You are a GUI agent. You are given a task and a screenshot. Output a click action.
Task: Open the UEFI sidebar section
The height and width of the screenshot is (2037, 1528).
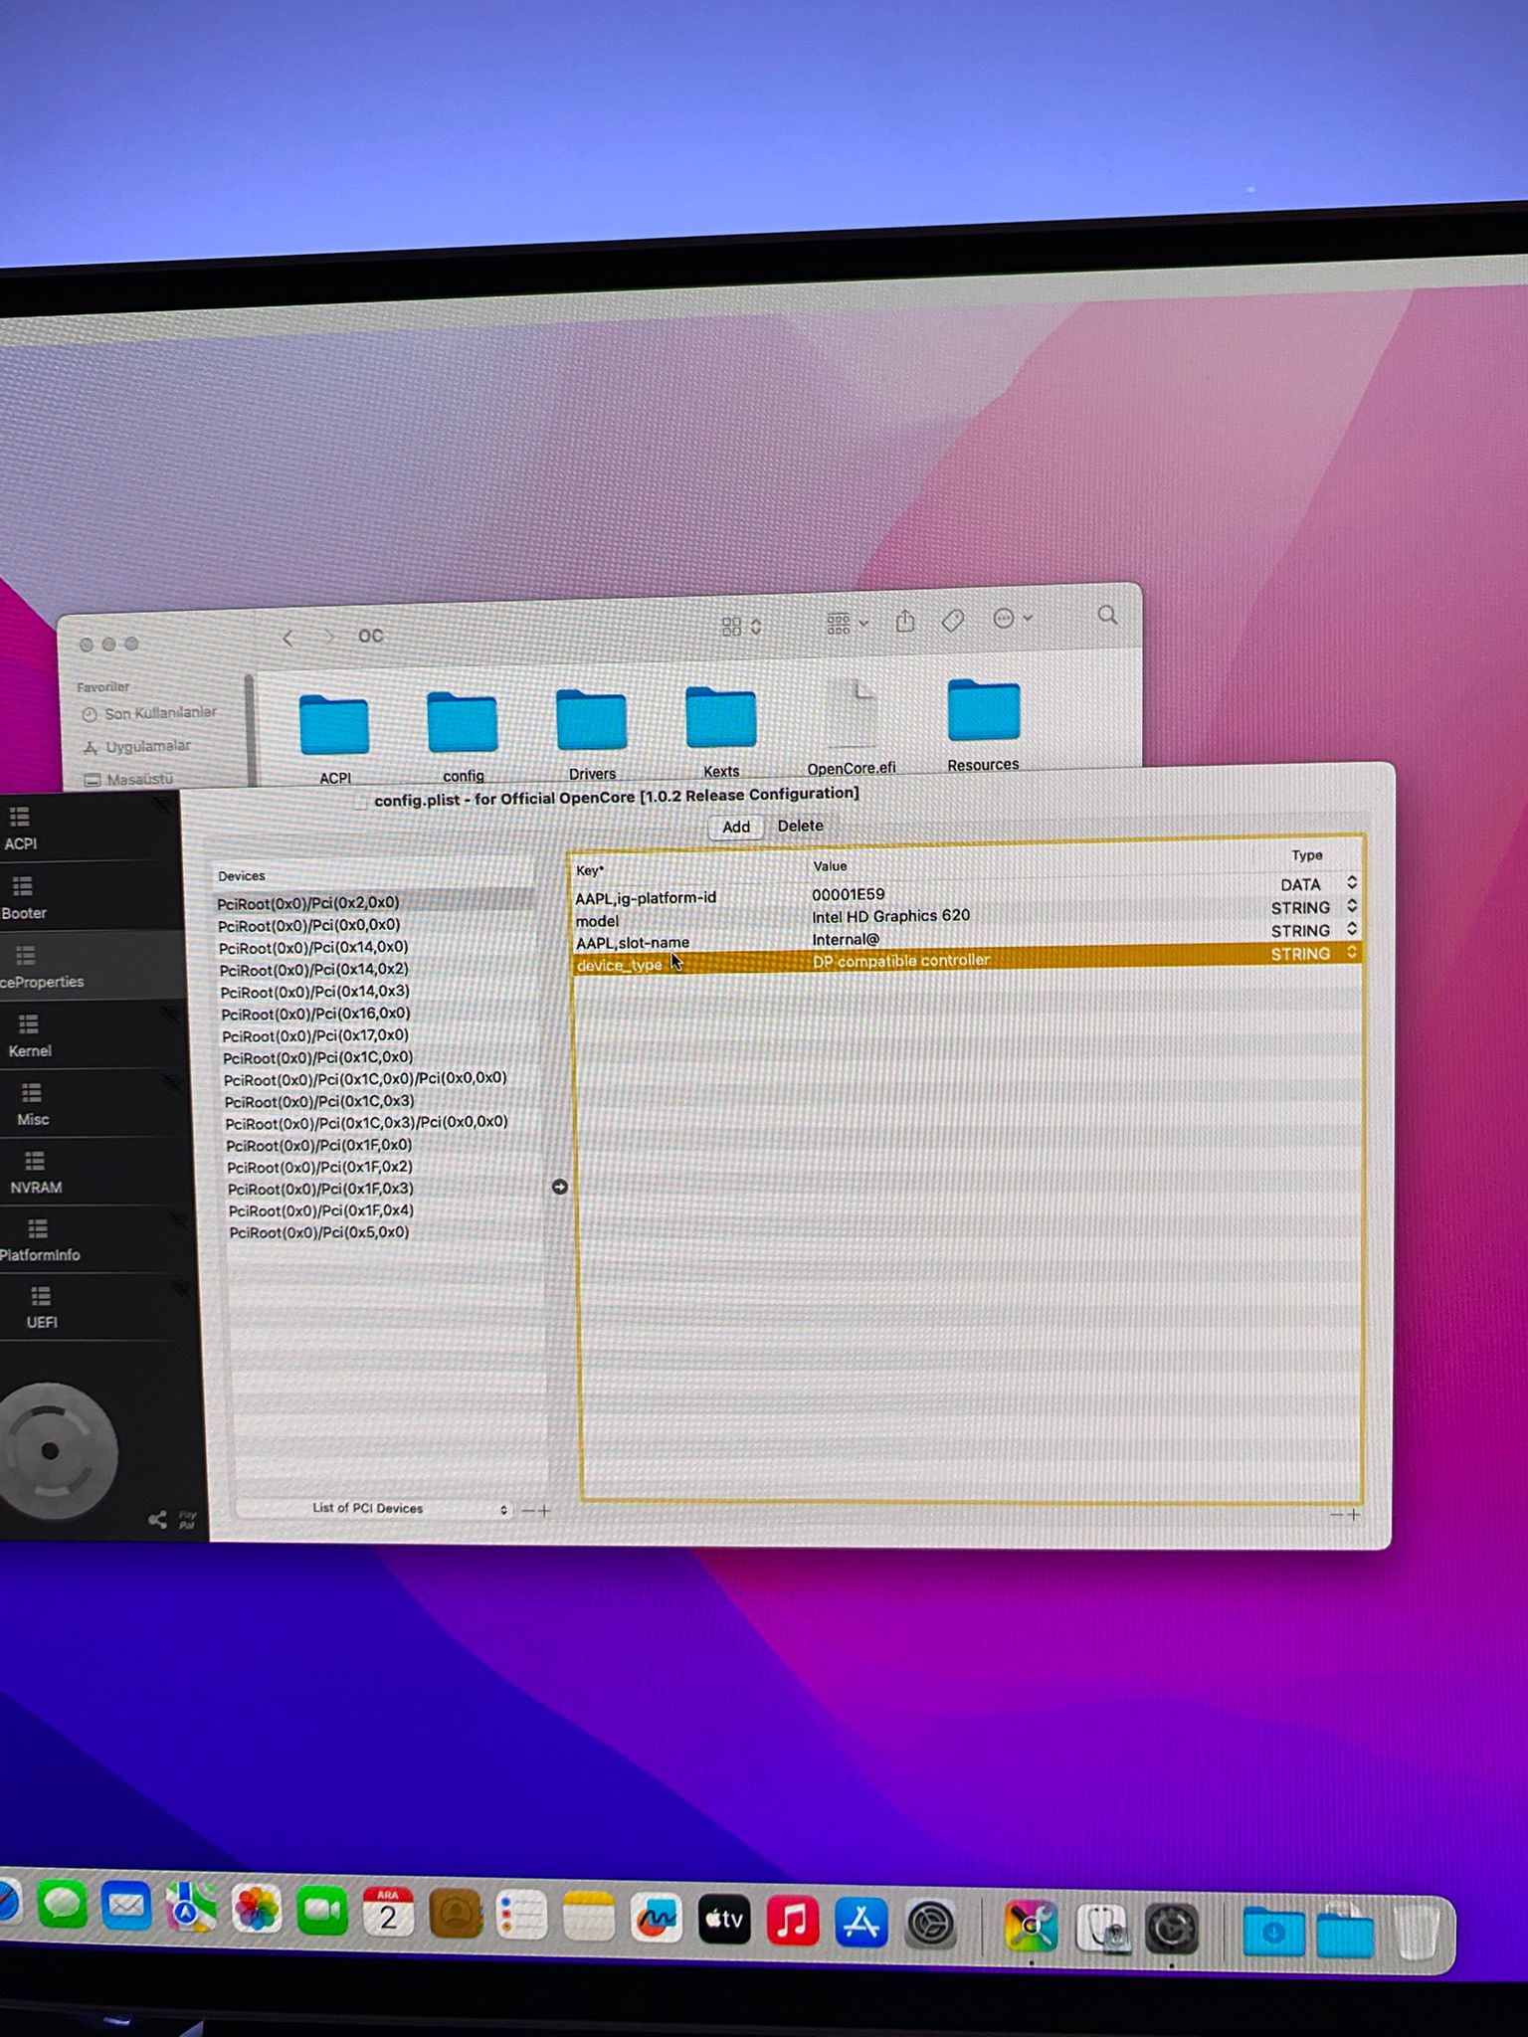tap(41, 1307)
